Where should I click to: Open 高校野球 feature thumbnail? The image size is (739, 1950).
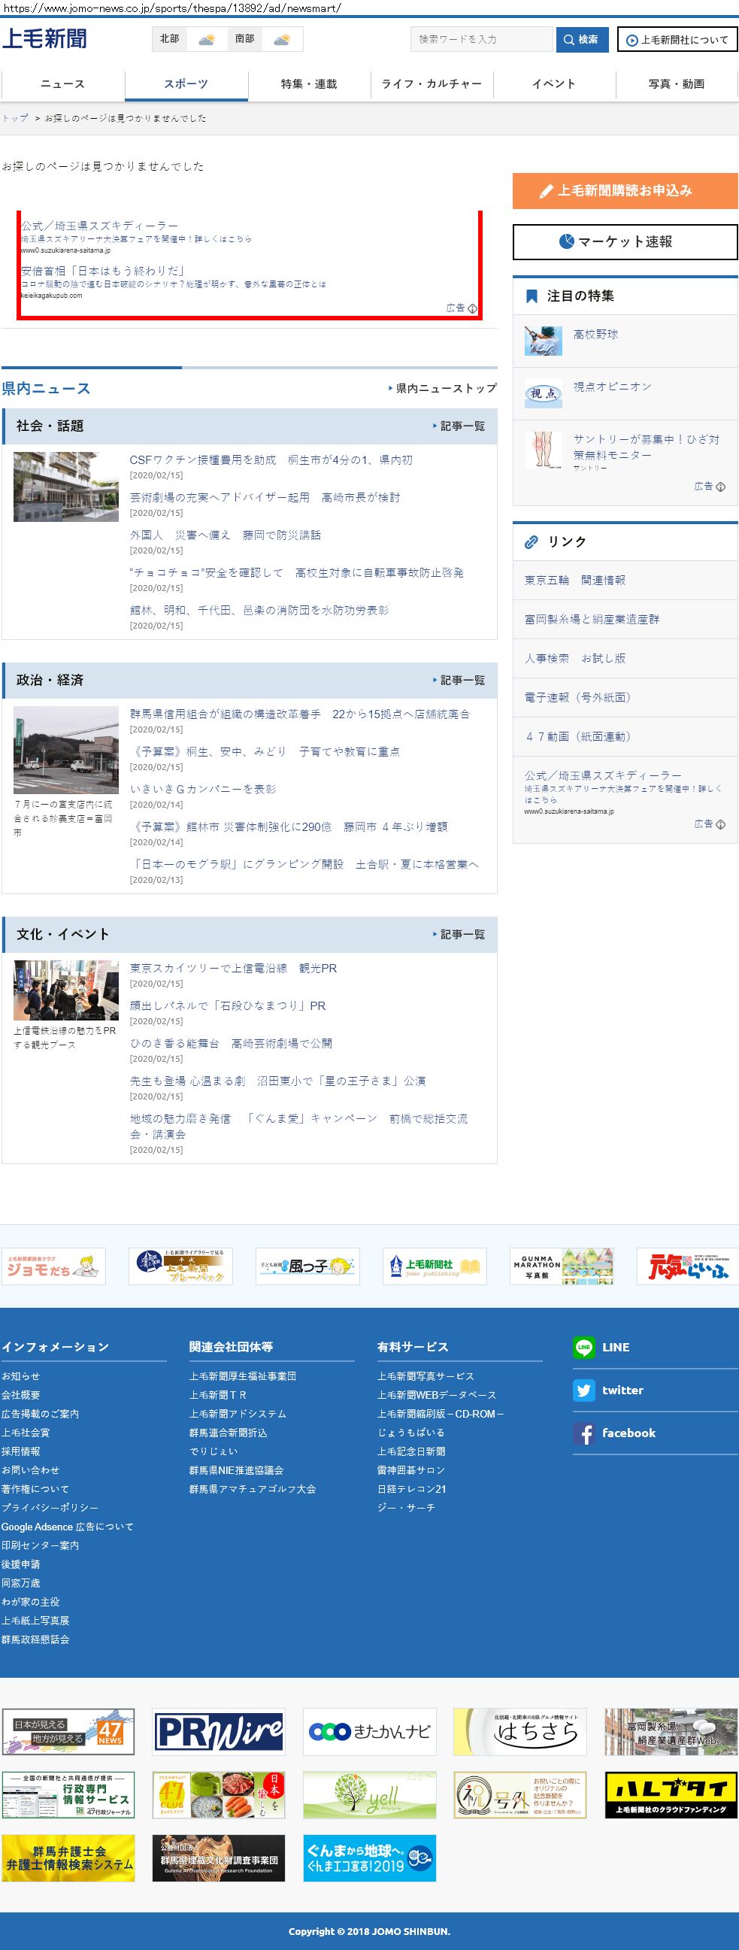[543, 341]
